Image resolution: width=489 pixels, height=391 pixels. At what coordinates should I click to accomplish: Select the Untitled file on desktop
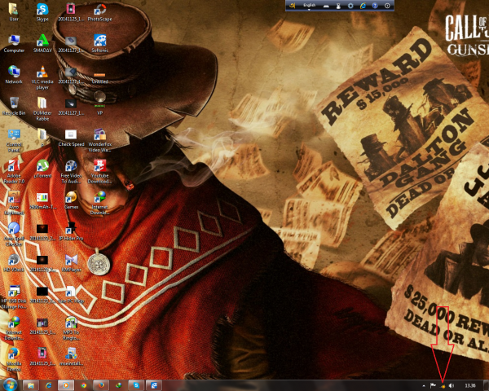[99, 78]
